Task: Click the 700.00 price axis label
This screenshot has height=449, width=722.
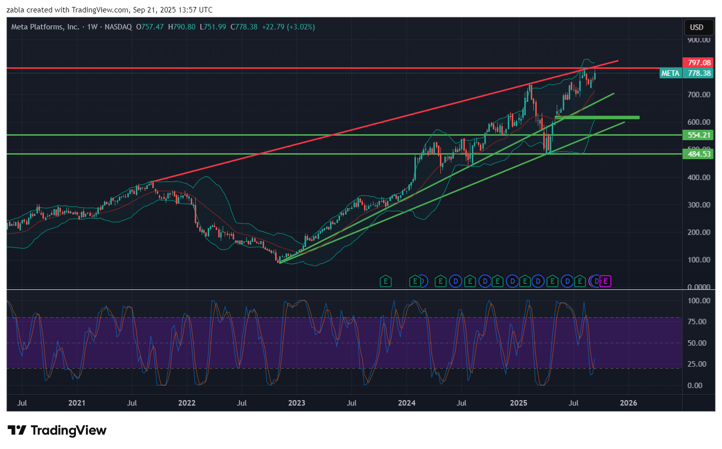Action: pos(699,95)
